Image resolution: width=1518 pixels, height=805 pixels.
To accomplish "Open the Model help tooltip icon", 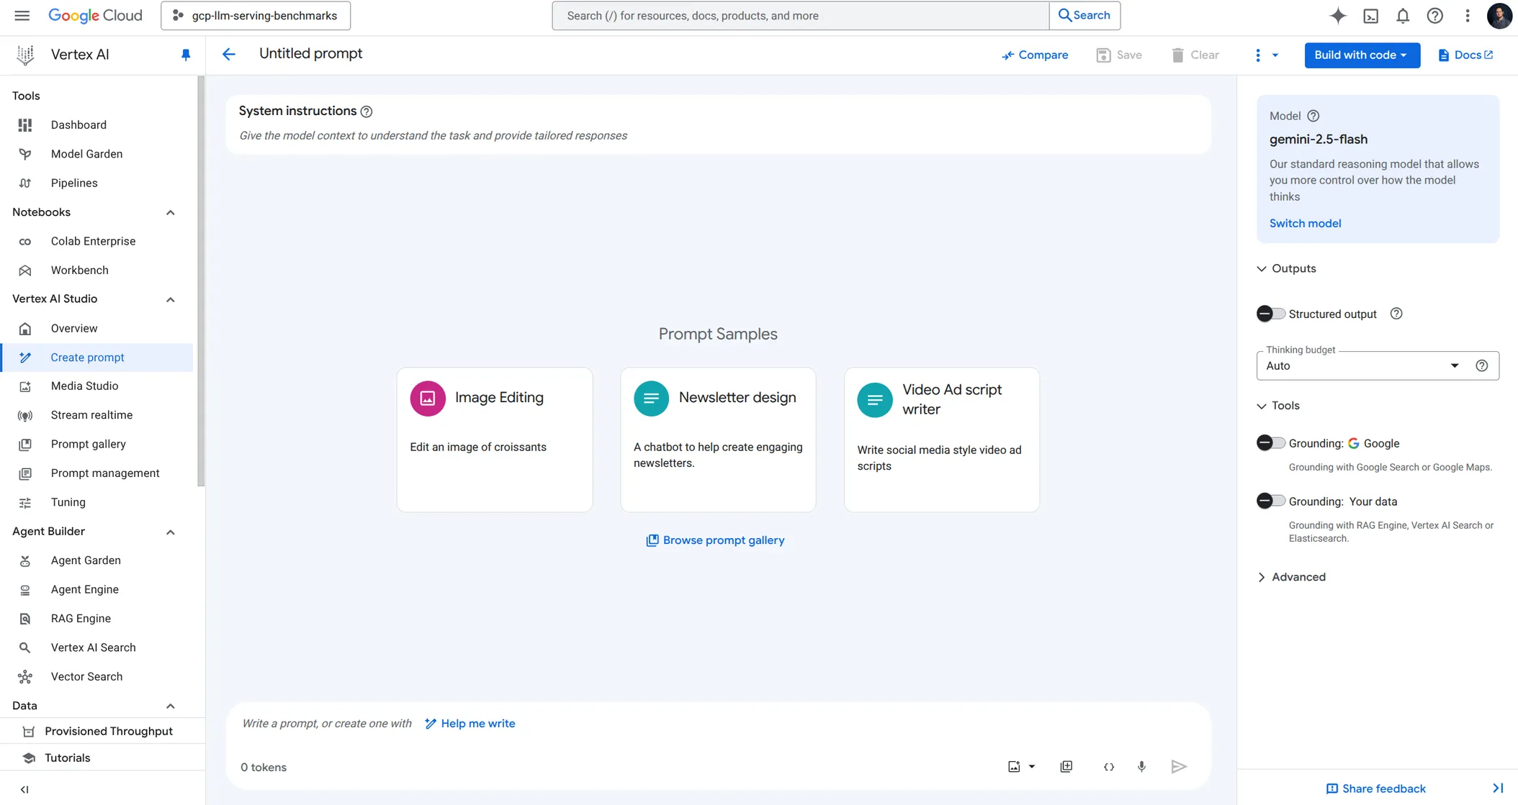I will (1313, 116).
